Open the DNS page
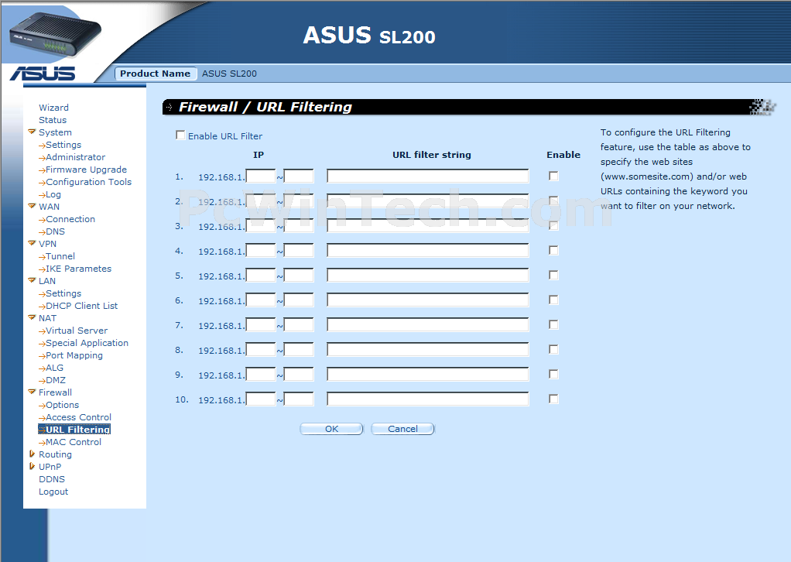Screen dimensions: 791x562 pyautogui.click(x=55, y=231)
